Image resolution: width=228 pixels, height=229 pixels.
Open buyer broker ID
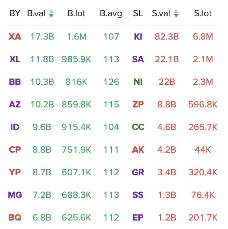point(15,127)
